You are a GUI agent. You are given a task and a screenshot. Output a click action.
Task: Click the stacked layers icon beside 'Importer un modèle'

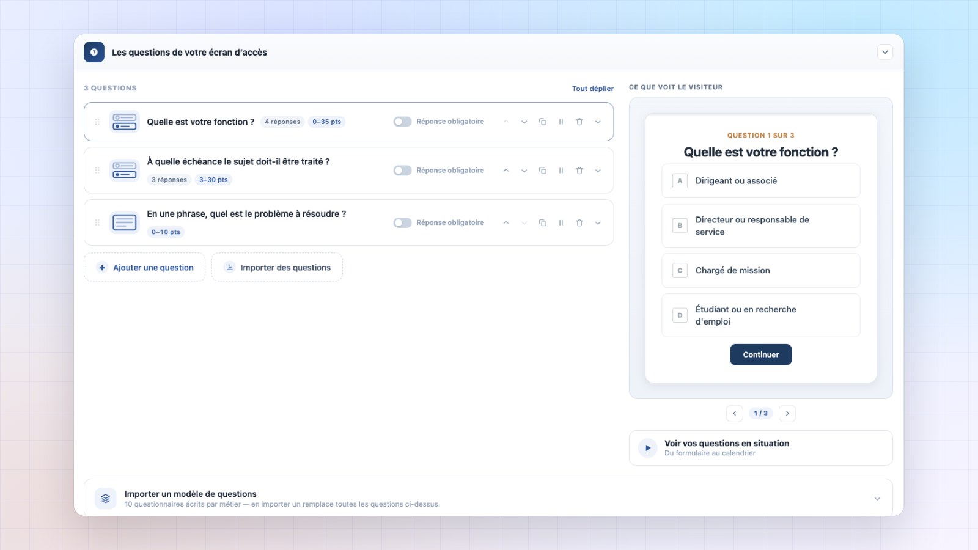(105, 498)
